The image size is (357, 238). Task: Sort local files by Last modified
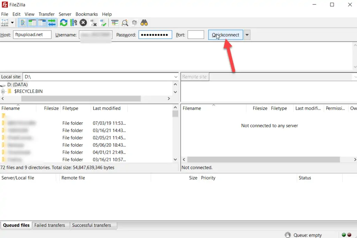[109, 108]
